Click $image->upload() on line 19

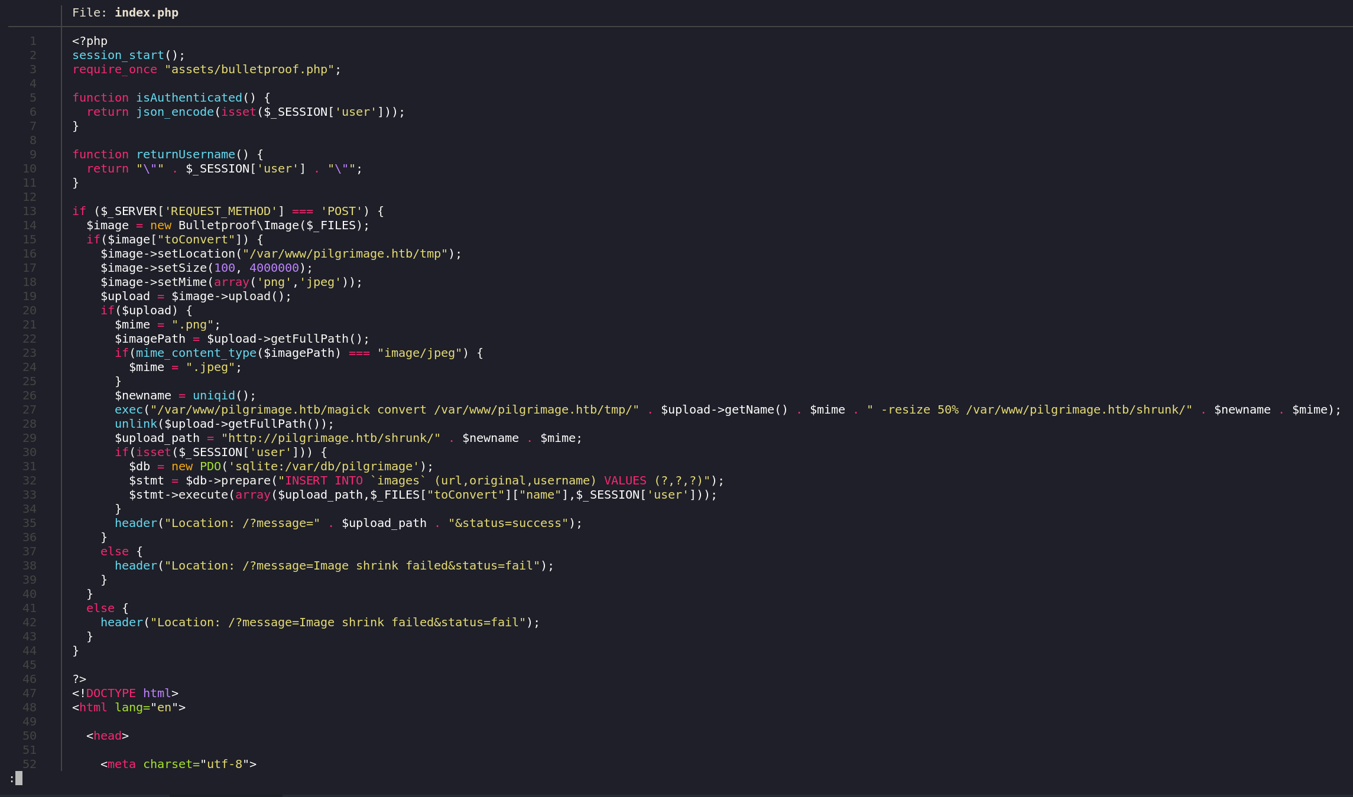point(228,296)
